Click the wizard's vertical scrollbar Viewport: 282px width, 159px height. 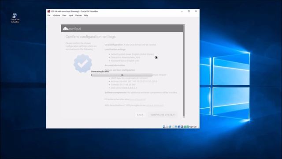pos(184,71)
